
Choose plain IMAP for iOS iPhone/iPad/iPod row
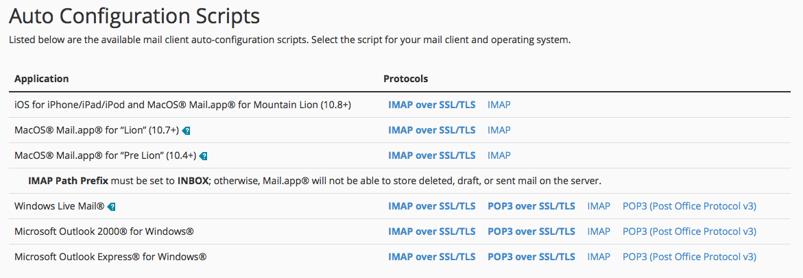click(499, 105)
